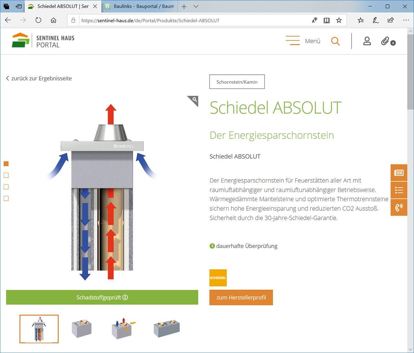The width and height of the screenshot is (414, 353).
Task: Select the single-flue block thumbnail
Action: [82, 328]
